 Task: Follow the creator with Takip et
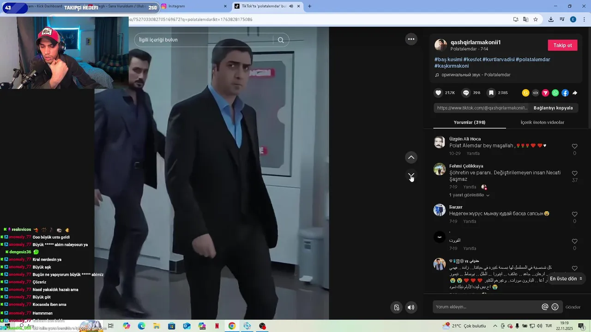point(562,45)
